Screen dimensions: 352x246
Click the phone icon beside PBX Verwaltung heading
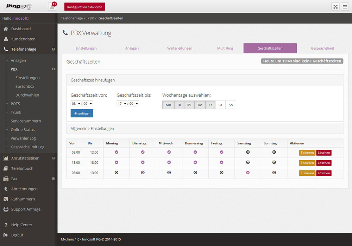coord(65,33)
